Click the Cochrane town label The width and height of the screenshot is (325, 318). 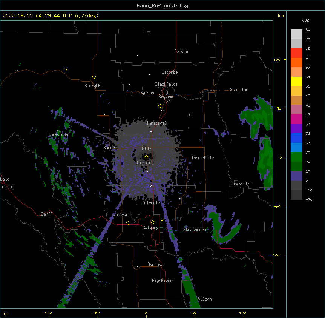click(x=121, y=215)
